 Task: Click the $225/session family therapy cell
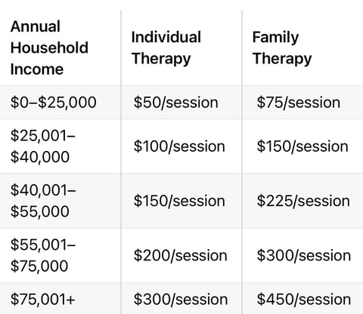click(x=303, y=201)
